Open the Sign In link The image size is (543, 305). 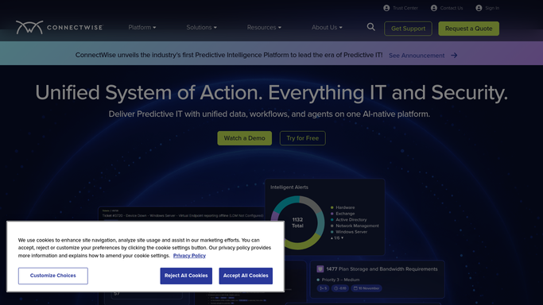pyautogui.click(x=492, y=8)
